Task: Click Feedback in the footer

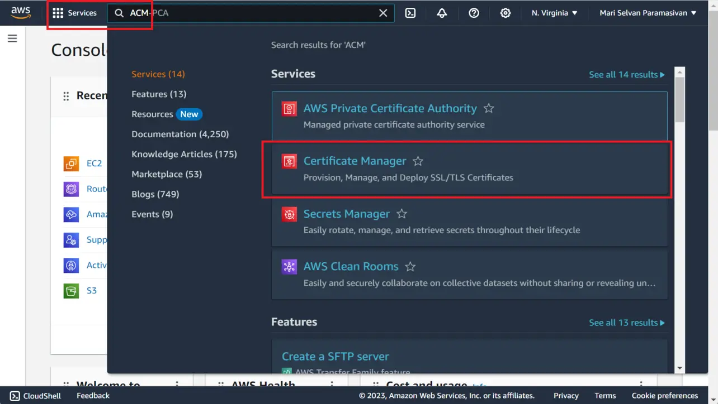Action: pos(93,396)
